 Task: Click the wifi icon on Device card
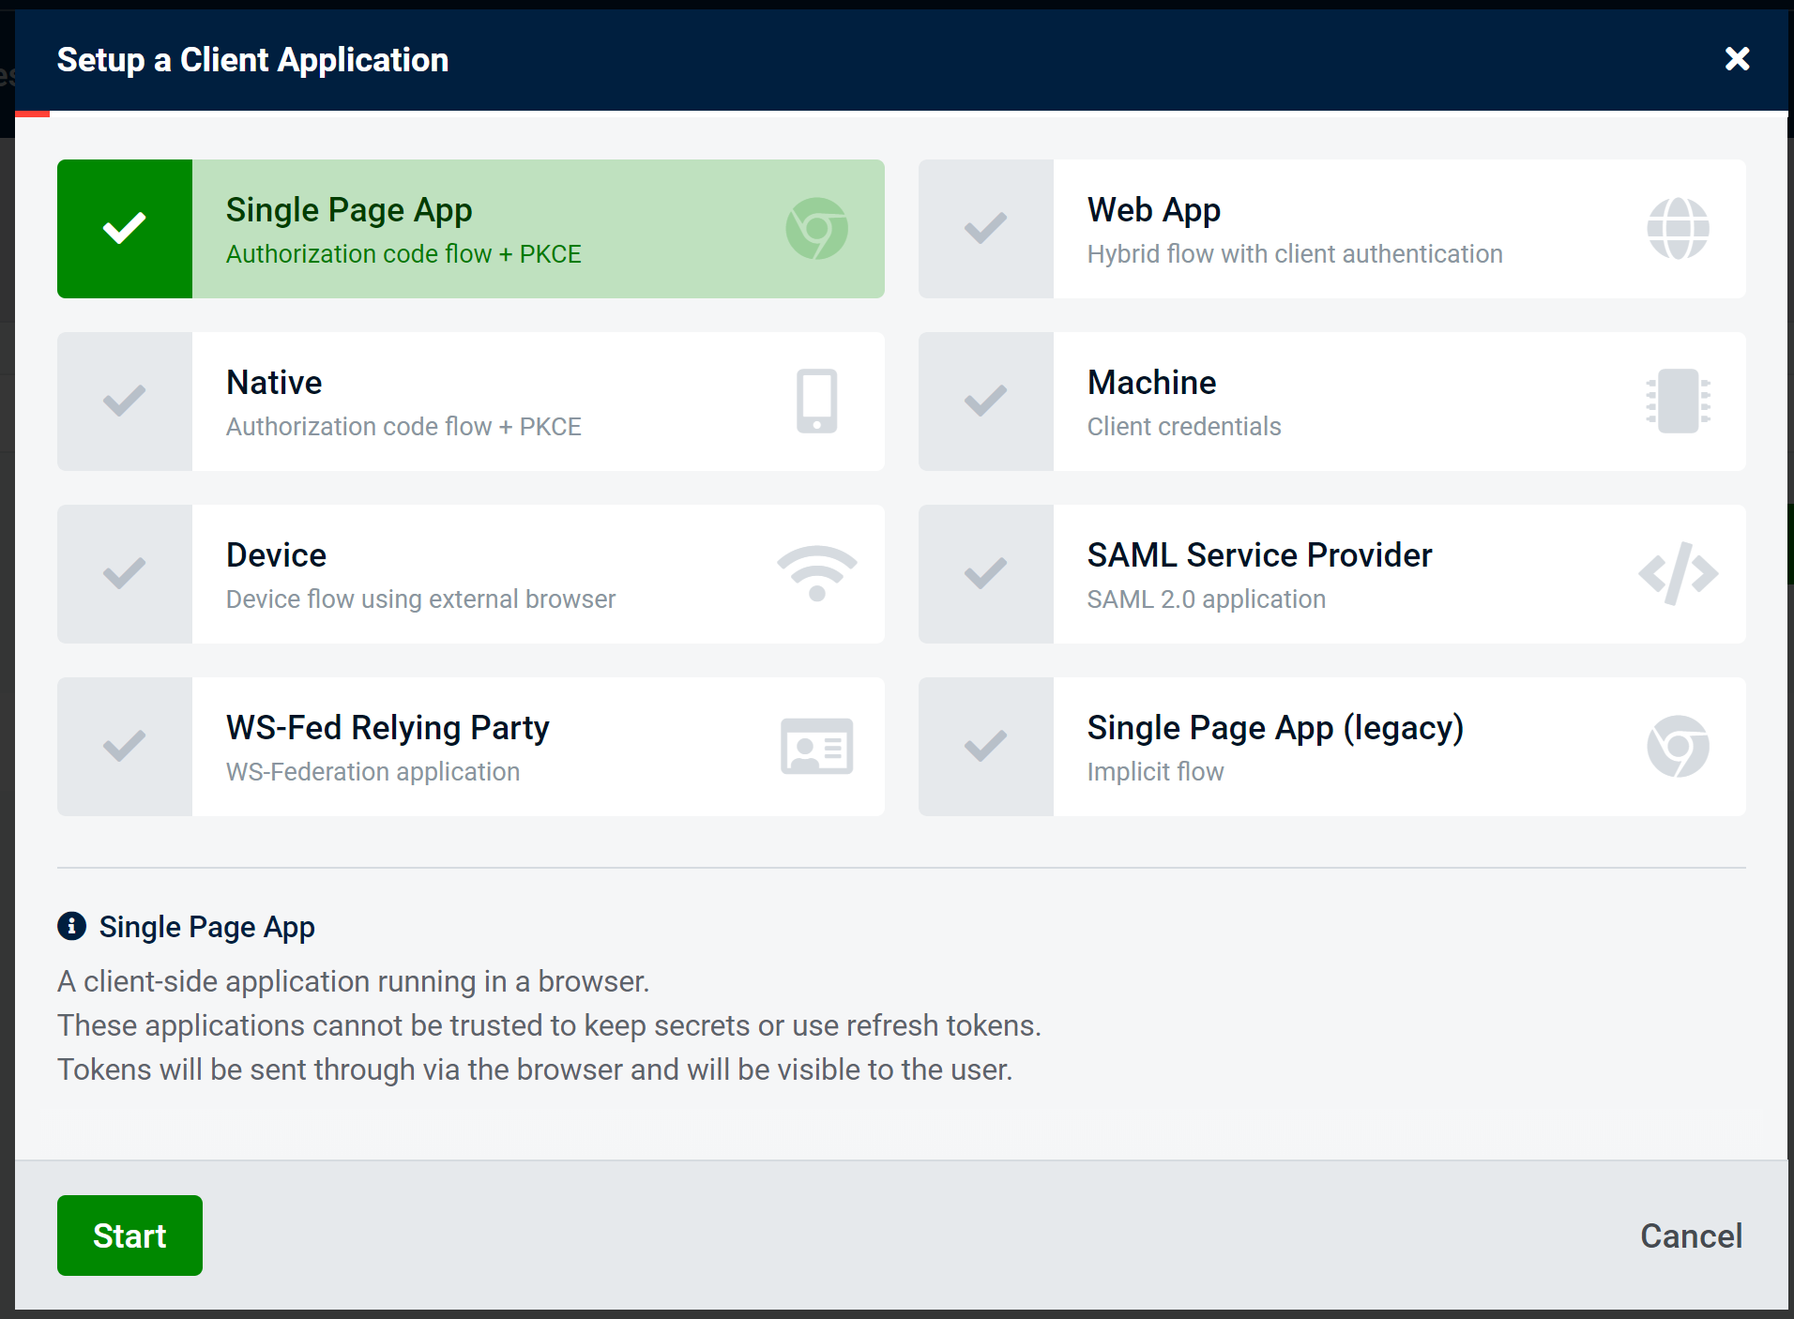click(x=816, y=573)
